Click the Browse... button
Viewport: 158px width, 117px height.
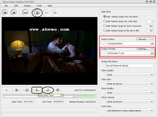point(143,39)
